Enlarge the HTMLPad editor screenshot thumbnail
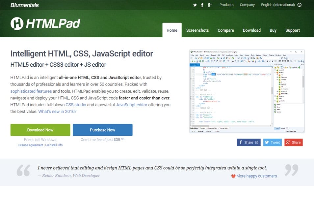Viewport: 314px width, 198px height. coord(247,91)
